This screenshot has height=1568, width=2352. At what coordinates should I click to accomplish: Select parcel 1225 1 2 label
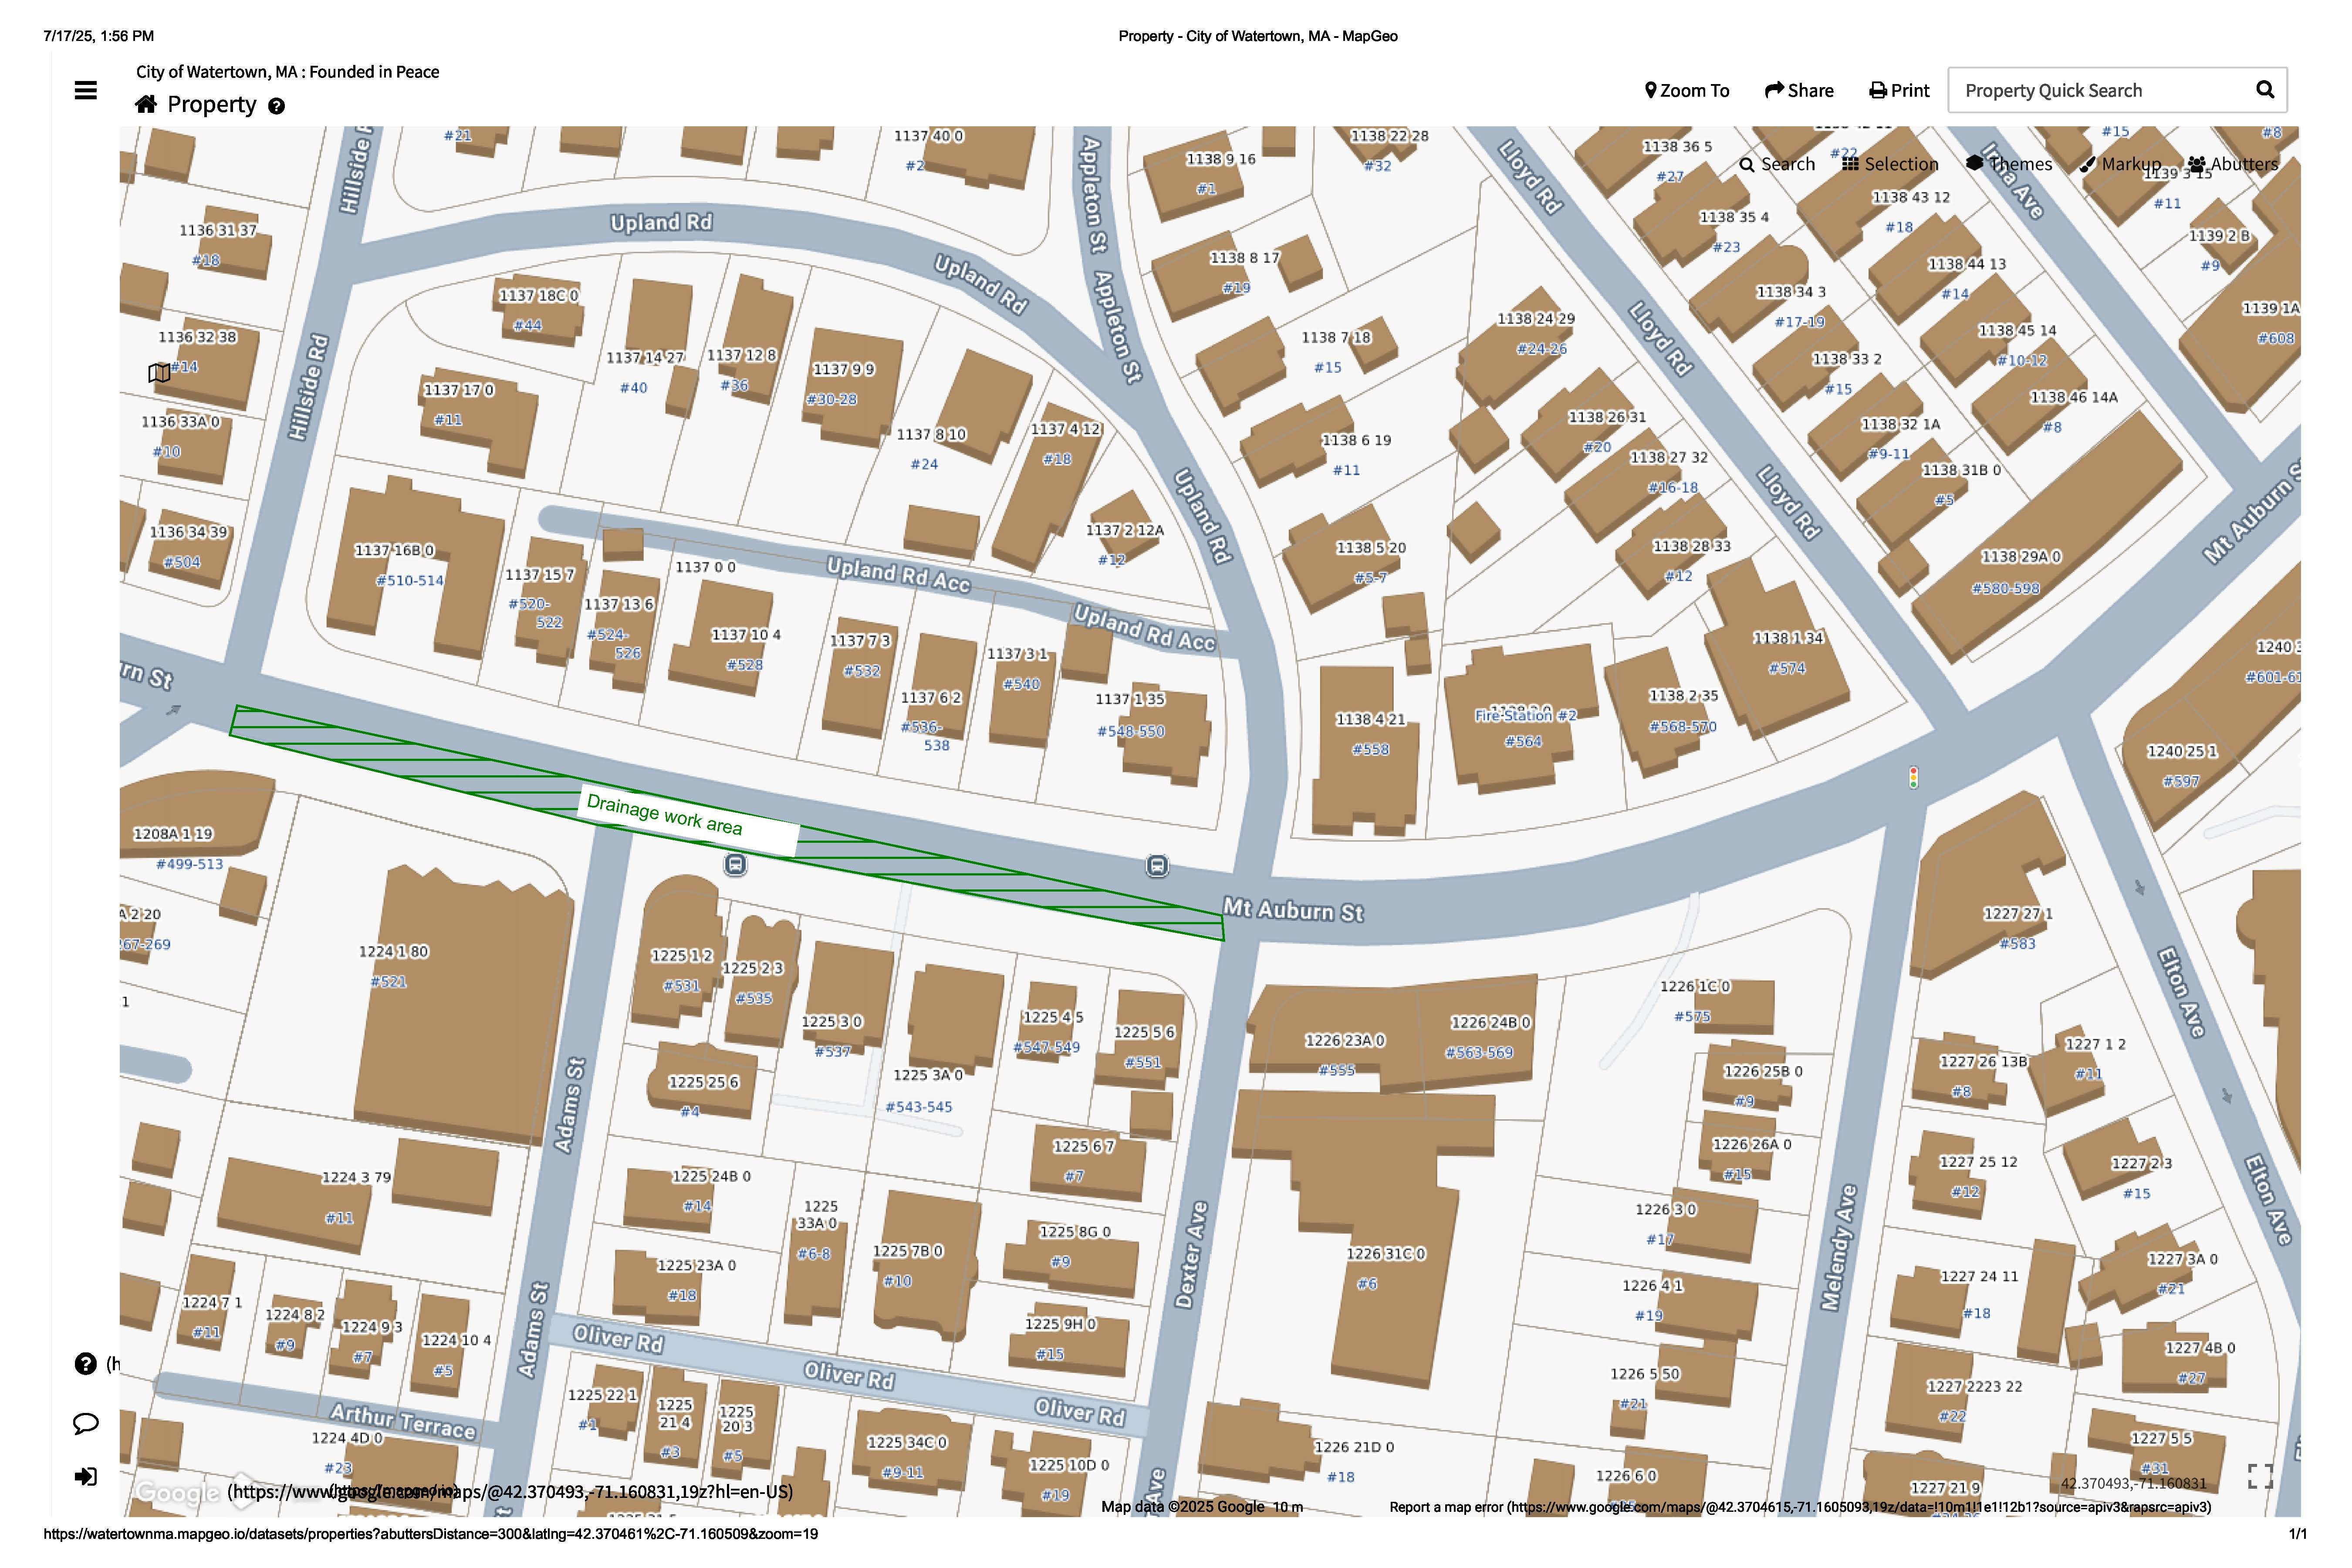pyautogui.click(x=681, y=955)
